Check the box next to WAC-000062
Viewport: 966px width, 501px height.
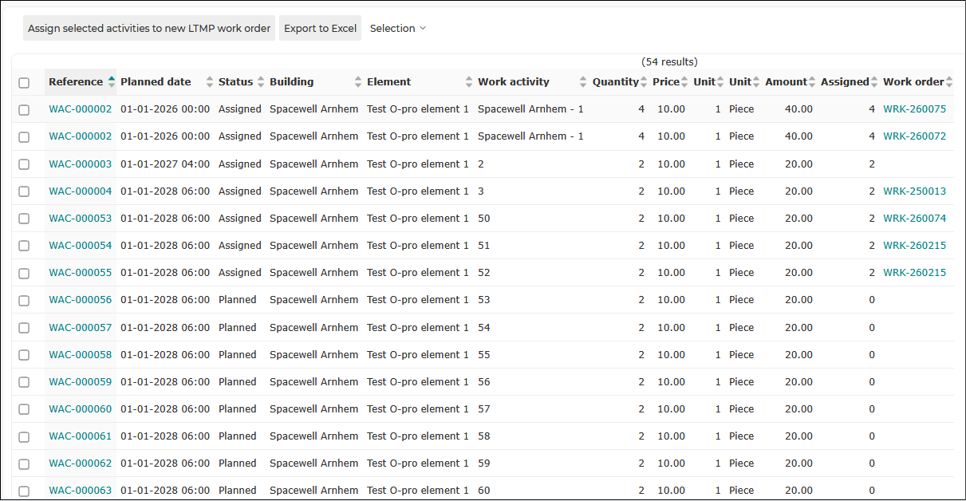pyautogui.click(x=24, y=464)
